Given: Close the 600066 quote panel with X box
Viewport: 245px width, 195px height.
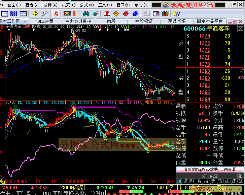Looking at the screenshot, I should (240, 28).
